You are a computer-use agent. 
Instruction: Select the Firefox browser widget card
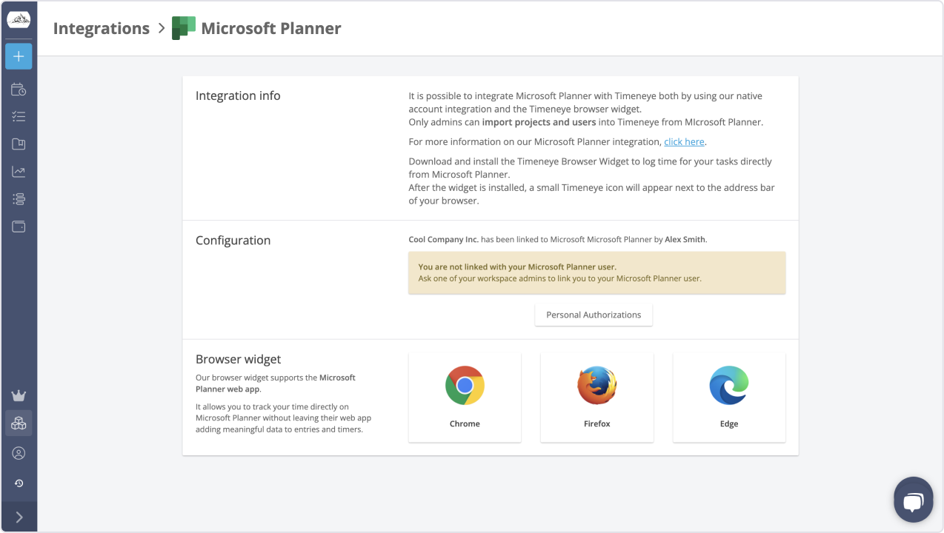click(x=596, y=397)
